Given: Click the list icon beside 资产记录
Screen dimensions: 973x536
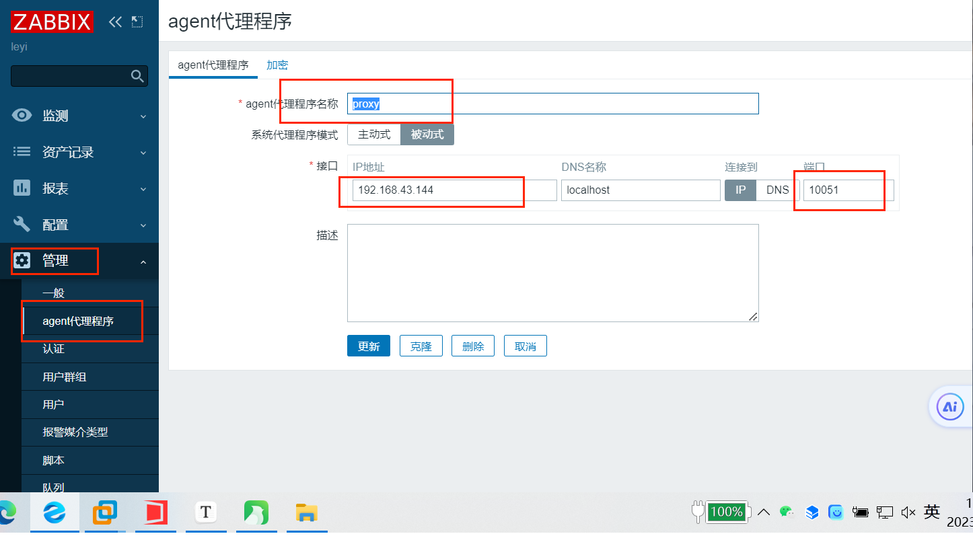Looking at the screenshot, I should (x=22, y=152).
